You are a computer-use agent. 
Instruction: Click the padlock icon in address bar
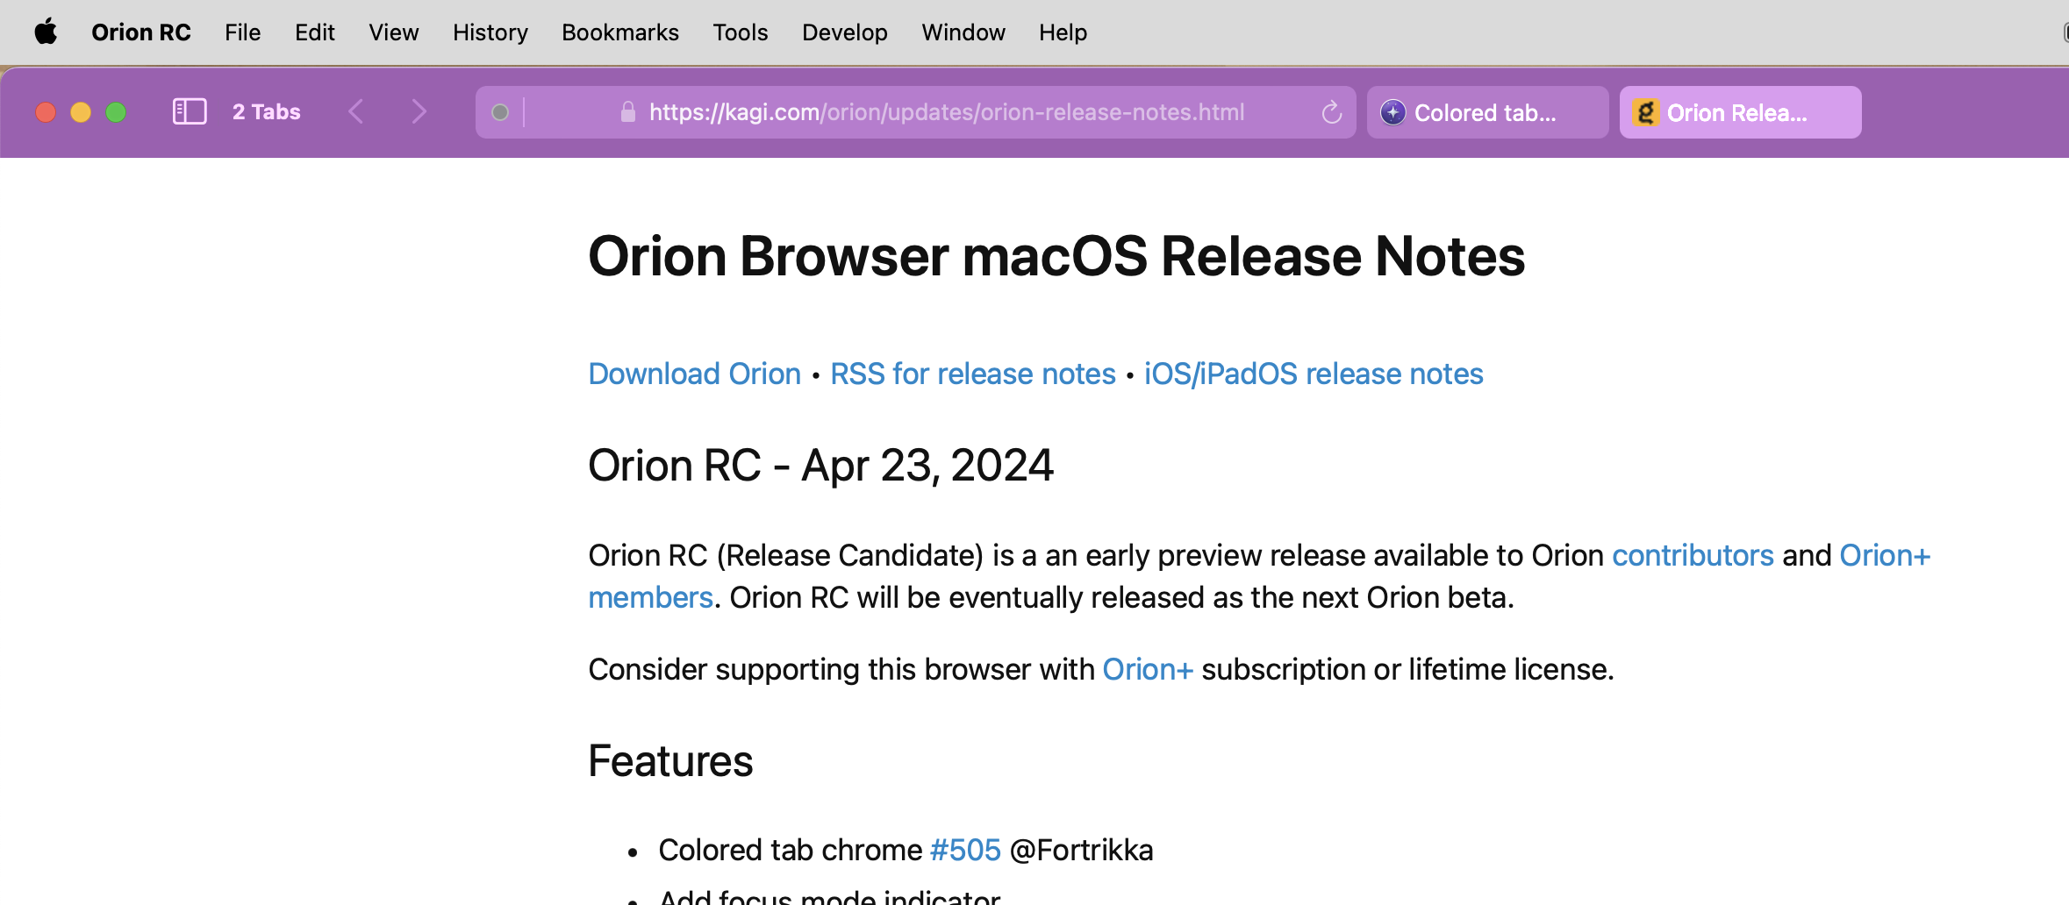627,112
